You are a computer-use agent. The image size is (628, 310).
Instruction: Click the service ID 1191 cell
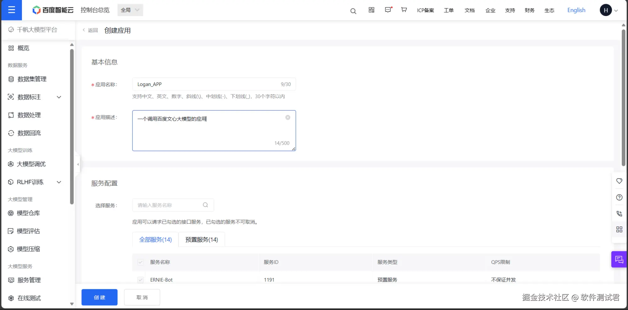click(x=269, y=280)
